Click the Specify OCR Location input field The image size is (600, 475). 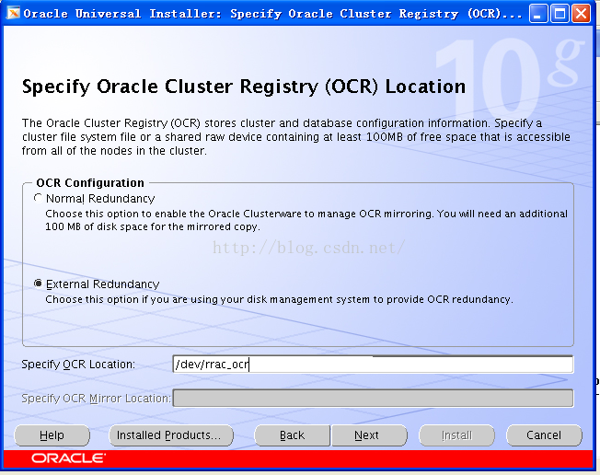(373, 365)
